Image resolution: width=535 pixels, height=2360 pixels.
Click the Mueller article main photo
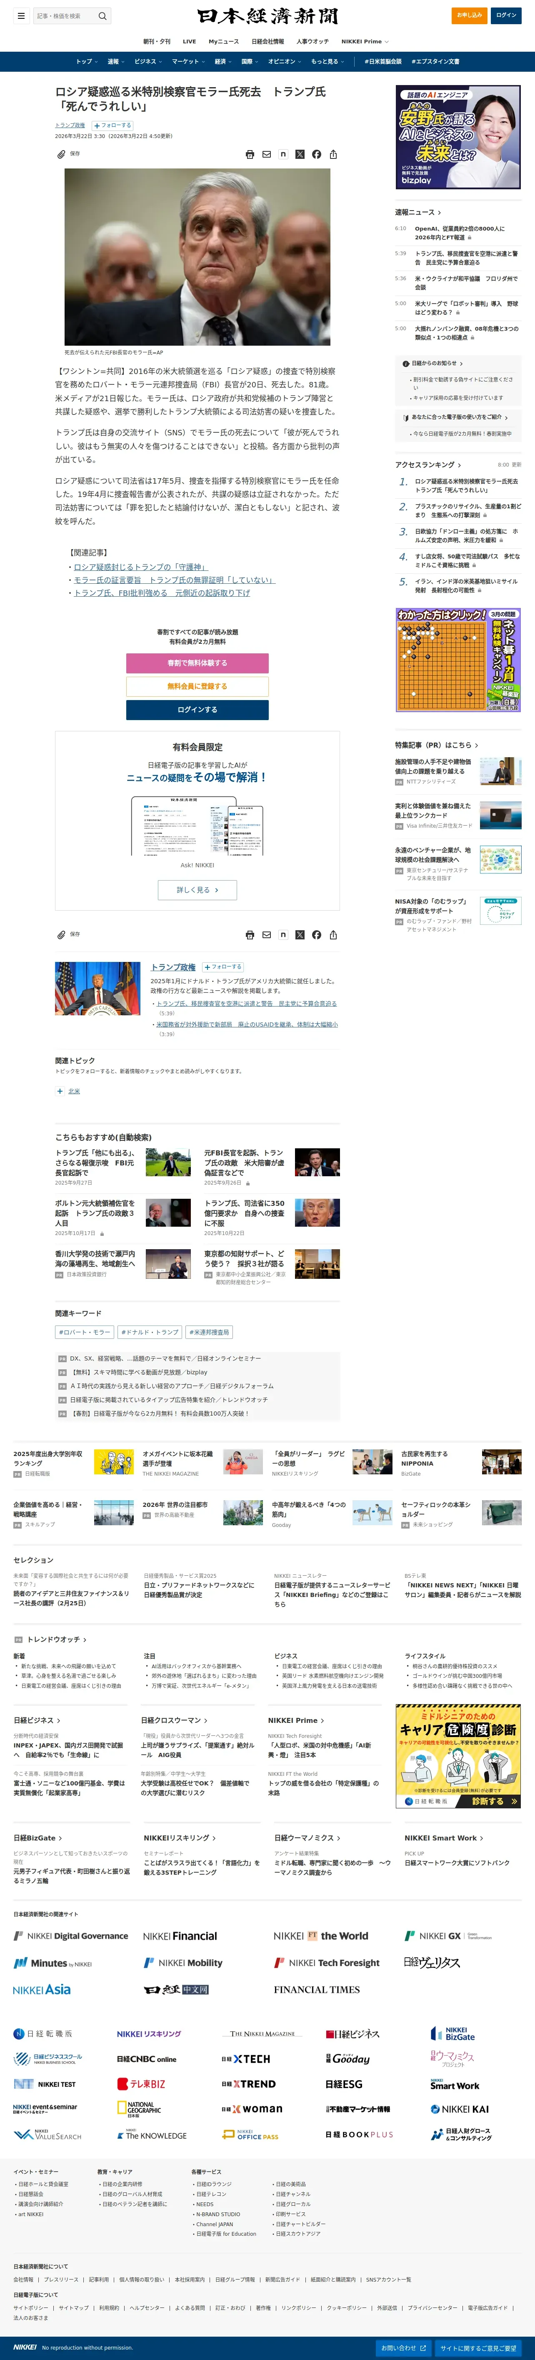pos(197,256)
